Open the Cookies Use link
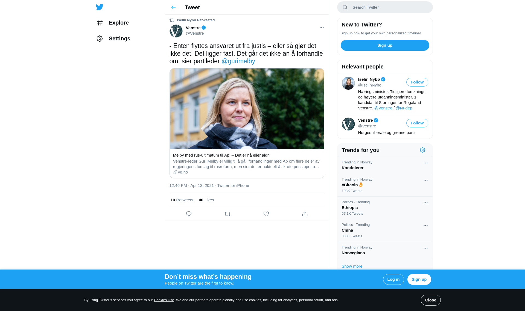The image size is (525, 311). pyautogui.click(x=164, y=300)
